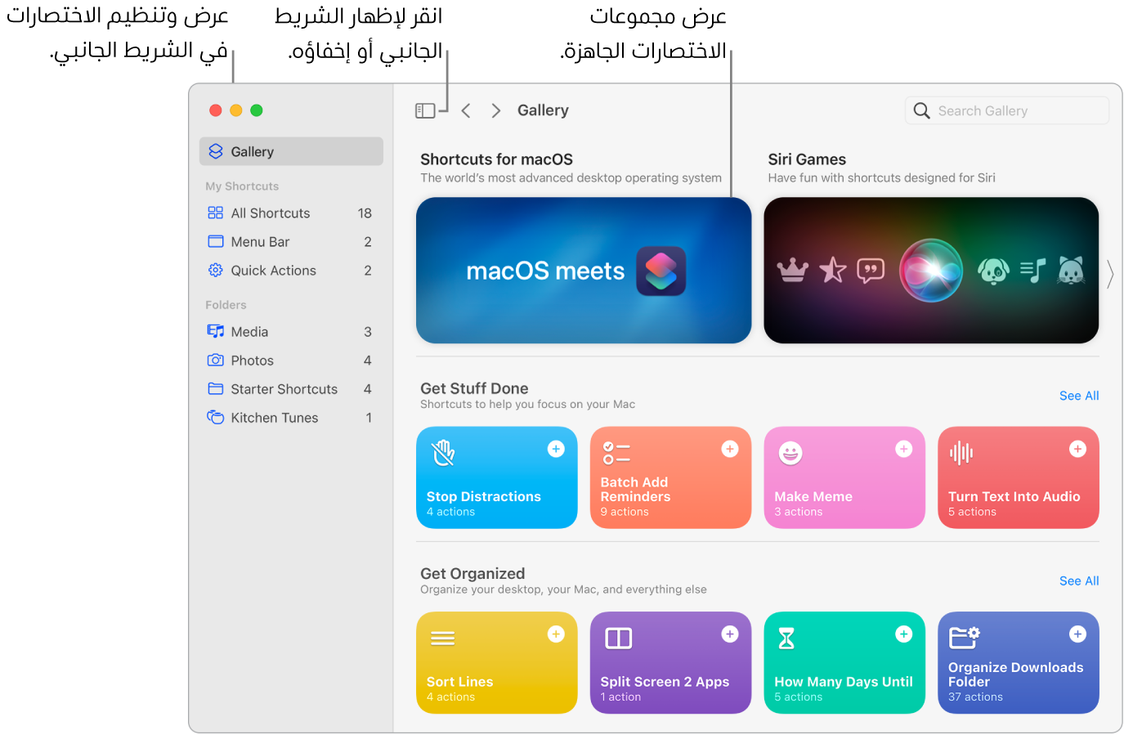This screenshot has width=1124, height=735.
Task: Open the Siri Games banner
Action: coord(931,271)
